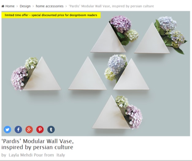Share via the Tumblr icon
The image size is (192, 161).
[x=51, y=129]
